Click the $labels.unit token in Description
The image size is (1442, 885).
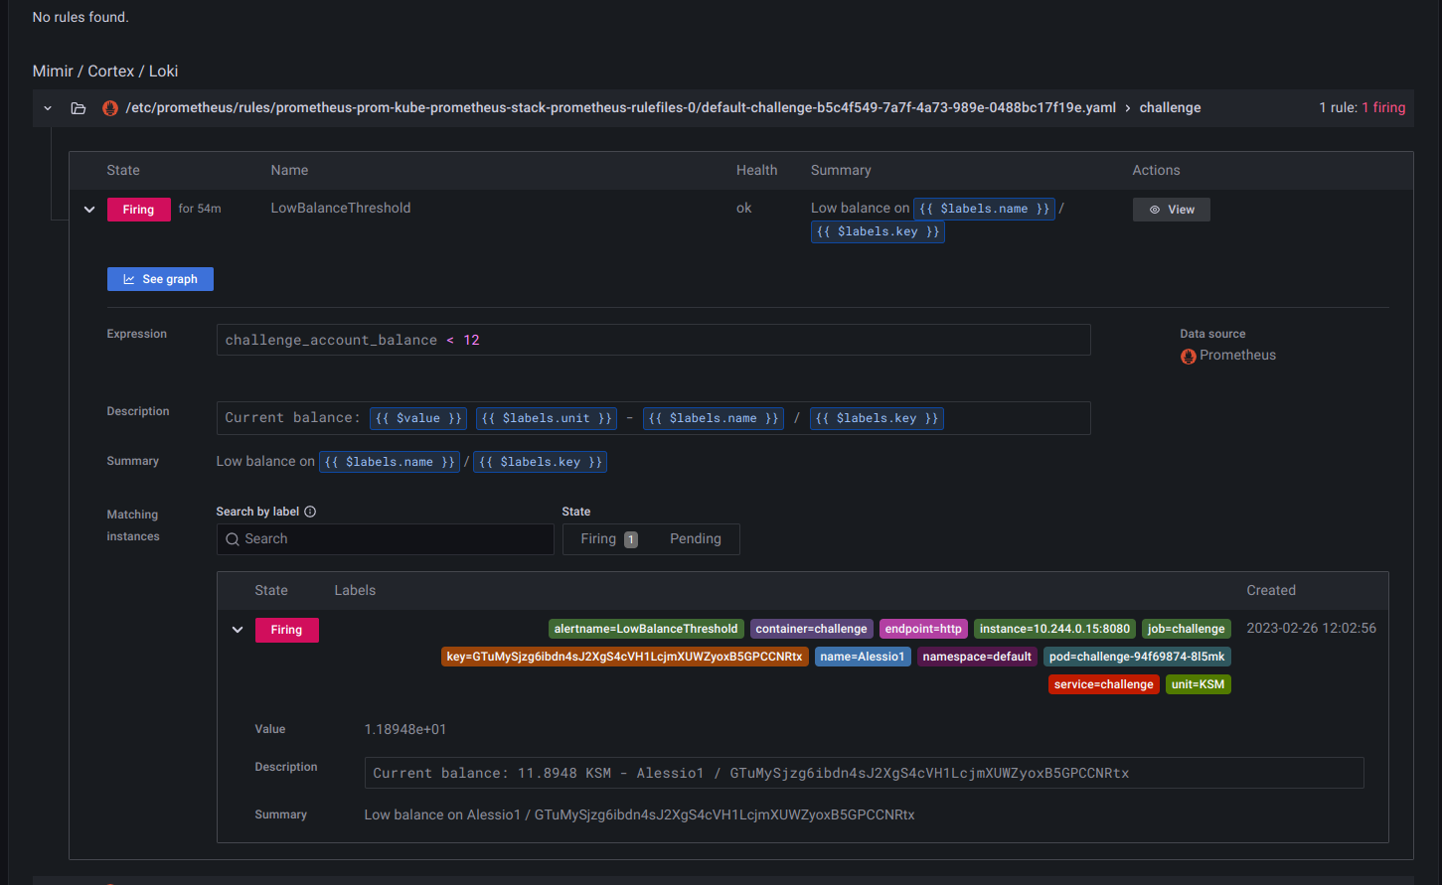[x=547, y=418]
